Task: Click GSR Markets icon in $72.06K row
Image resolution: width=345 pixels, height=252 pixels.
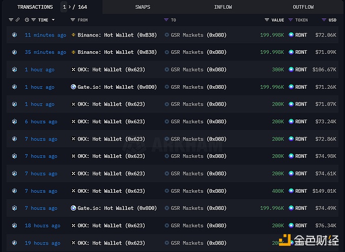Action: [167, 35]
